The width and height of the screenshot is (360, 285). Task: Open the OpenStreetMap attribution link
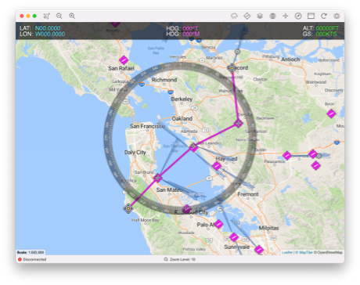tap(329, 252)
